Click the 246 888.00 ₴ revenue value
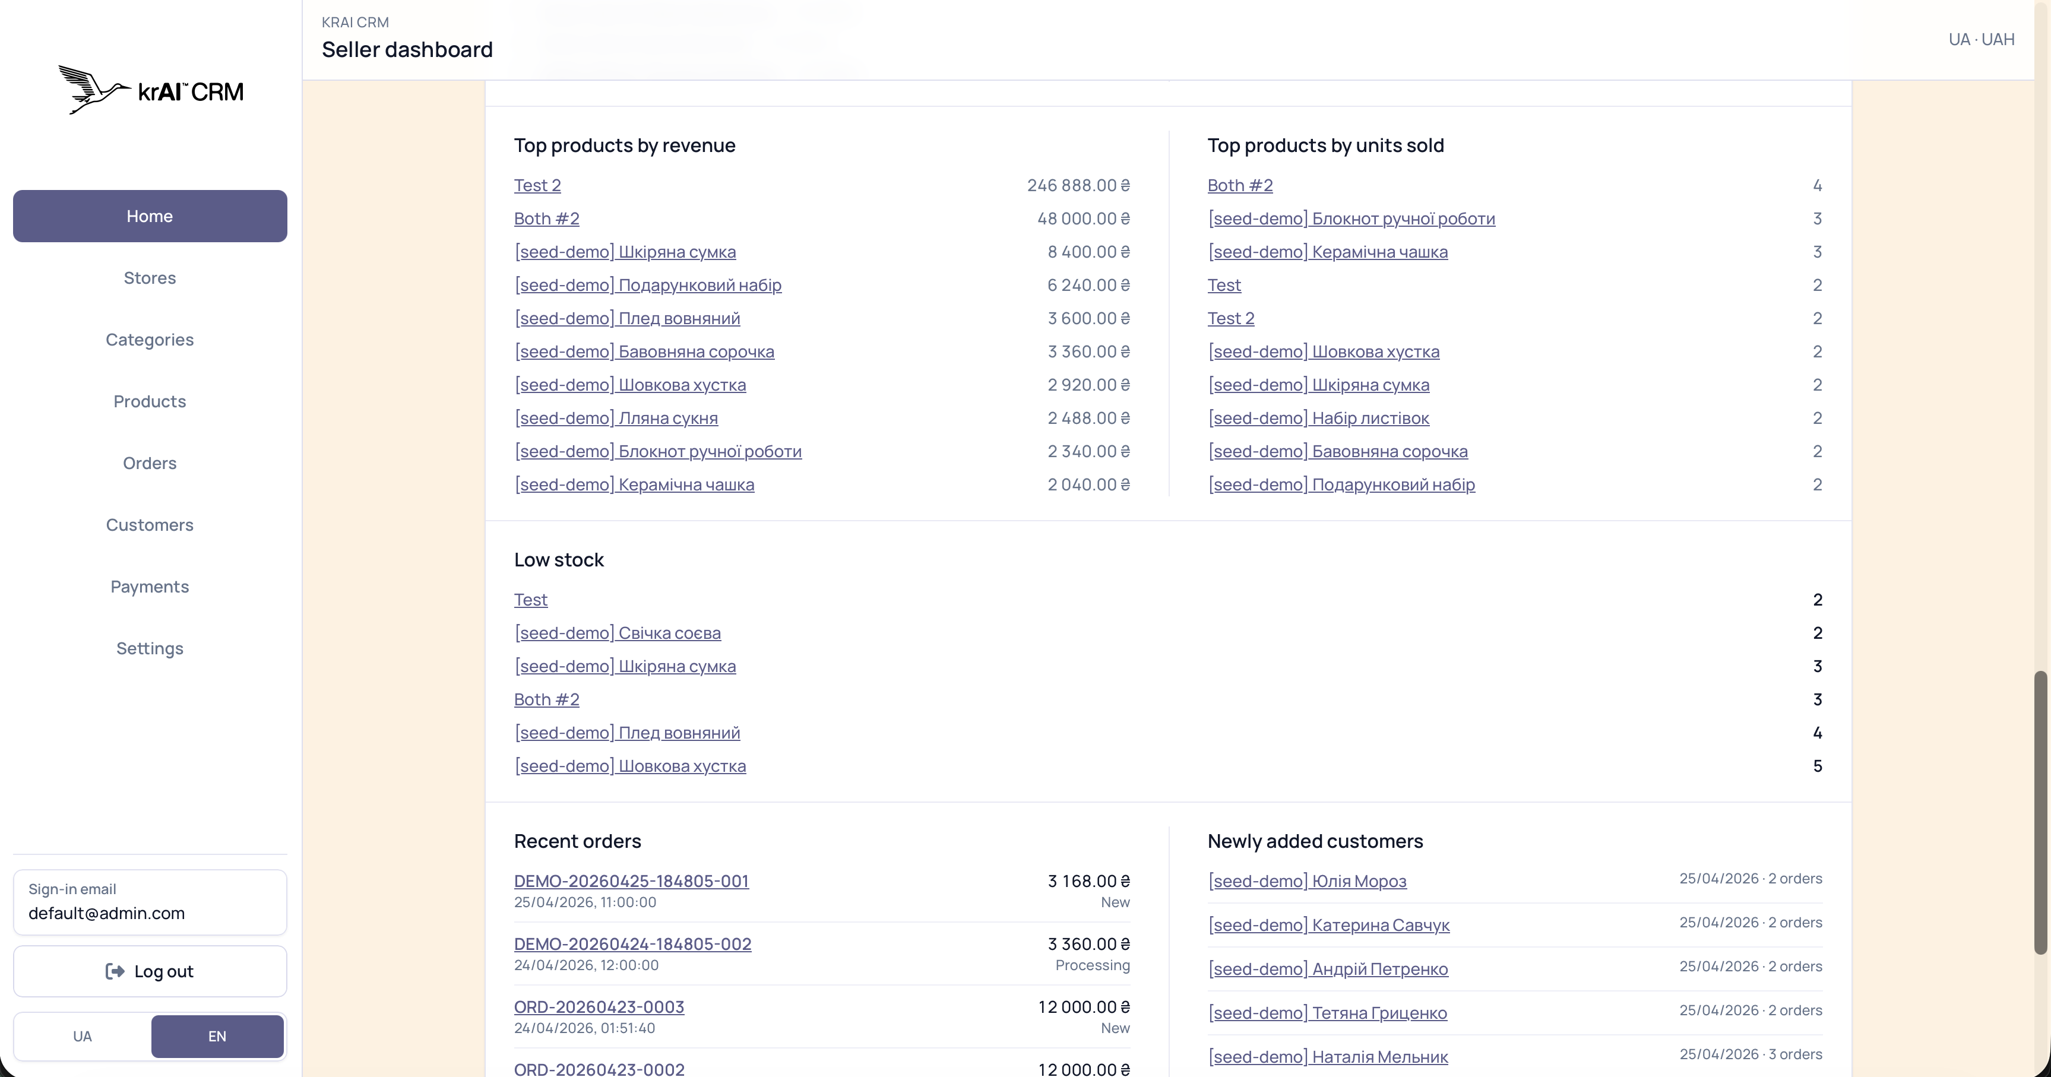Viewport: 2051px width, 1077px height. coord(1078,185)
